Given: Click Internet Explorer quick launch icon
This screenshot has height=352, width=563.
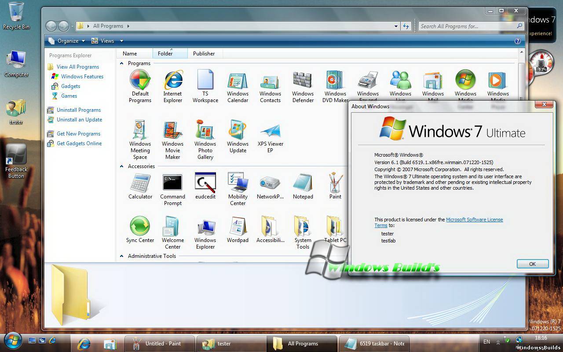Looking at the screenshot, I should point(53,340).
